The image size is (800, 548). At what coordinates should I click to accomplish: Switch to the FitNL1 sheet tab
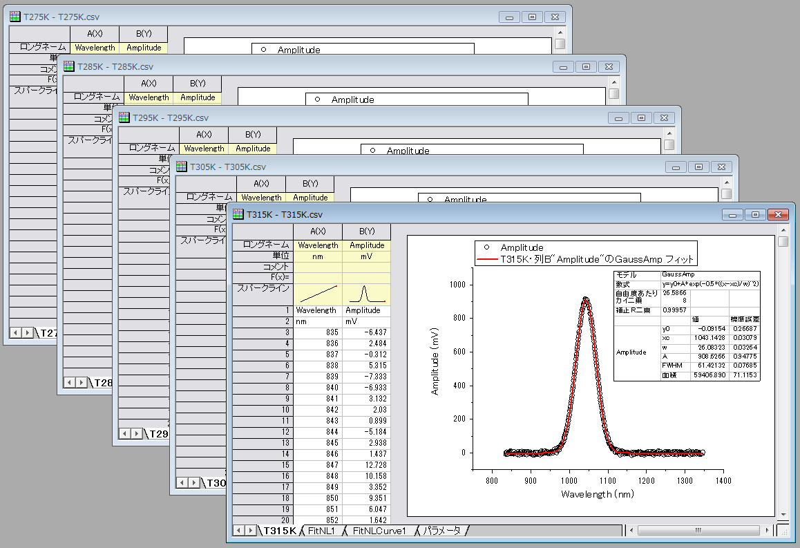tap(322, 531)
